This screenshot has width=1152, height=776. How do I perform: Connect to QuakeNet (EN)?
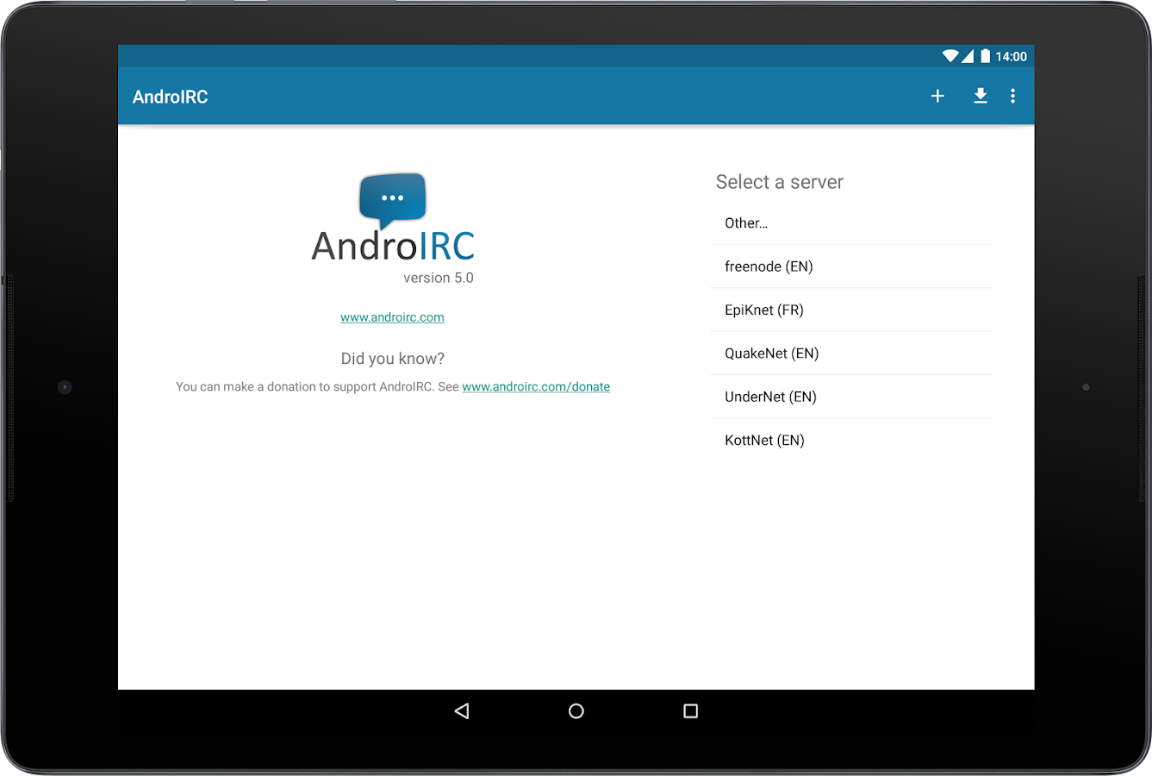[771, 353]
